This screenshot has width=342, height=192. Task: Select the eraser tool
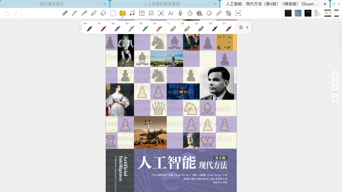tap(103, 13)
